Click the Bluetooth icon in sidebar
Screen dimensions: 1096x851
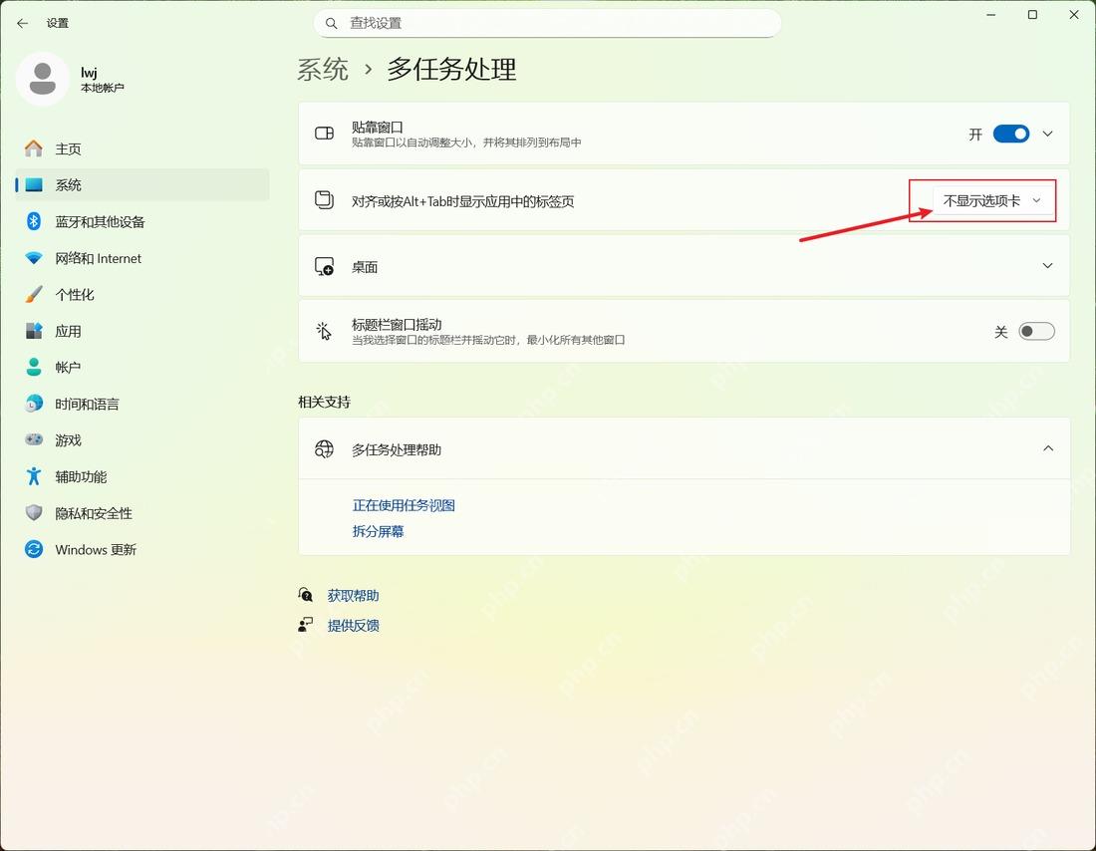click(34, 221)
